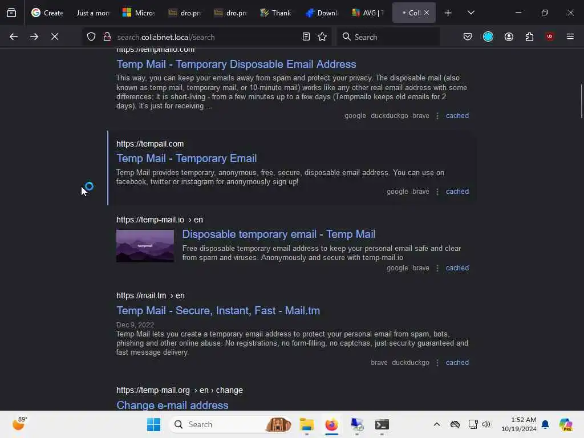Click the taskbar Search box
This screenshot has width=584, height=438.
pos(230,424)
